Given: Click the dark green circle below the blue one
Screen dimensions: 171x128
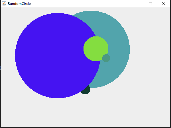Looking at the screenshot, I should click(x=86, y=91).
